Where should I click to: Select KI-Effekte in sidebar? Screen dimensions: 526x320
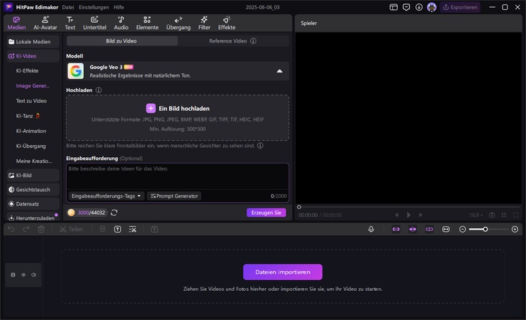[27, 71]
